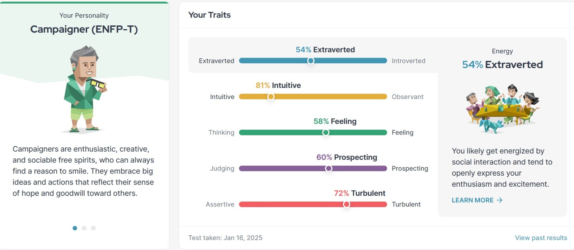Click the Campaigner (ENFP-T) heading
The height and width of the screenshot is (250, 574).
[x=84, y=29]
